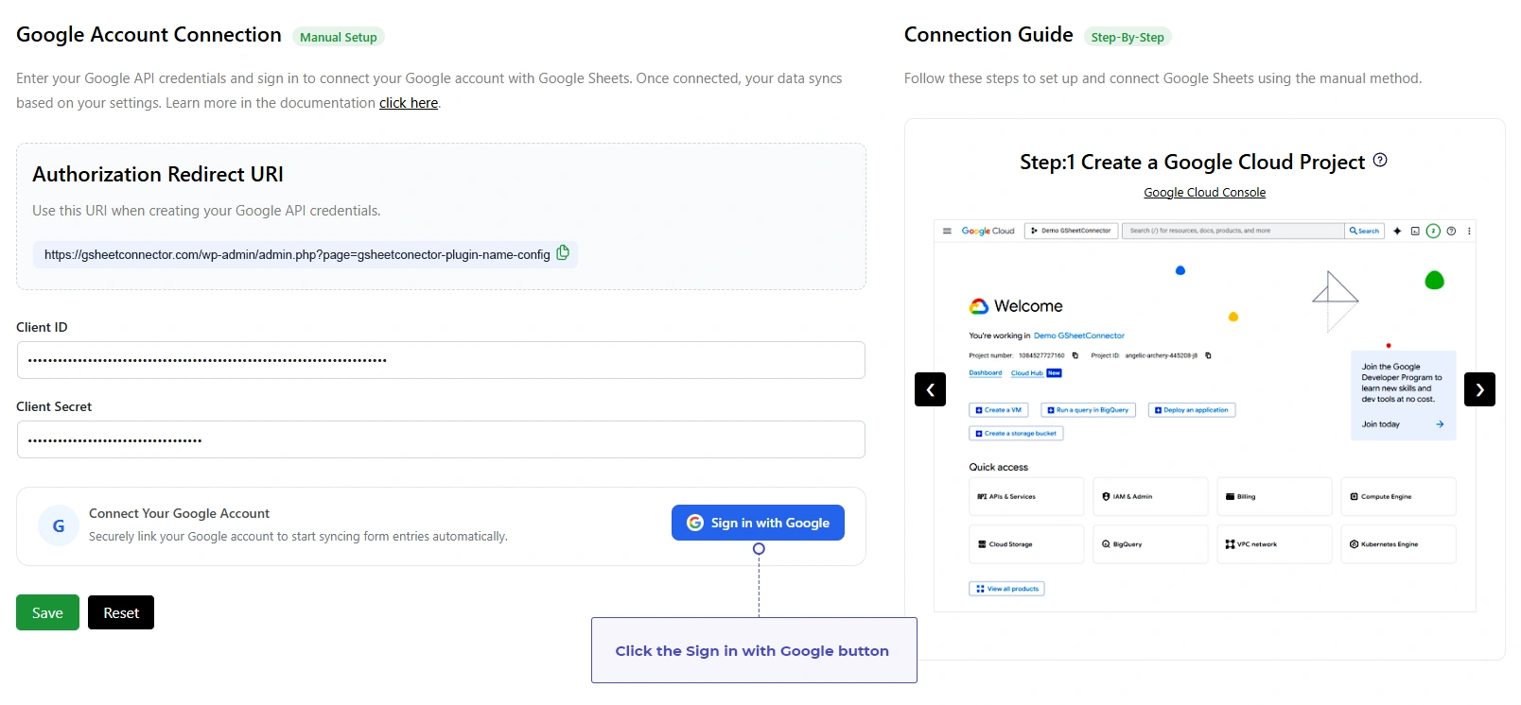Save the Google API credentials
Viewport: 1521px width, 705px height.
47,612
